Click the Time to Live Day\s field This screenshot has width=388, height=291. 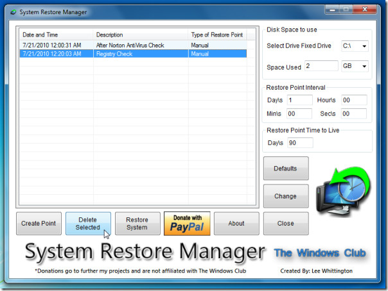(x=300, y=143)
